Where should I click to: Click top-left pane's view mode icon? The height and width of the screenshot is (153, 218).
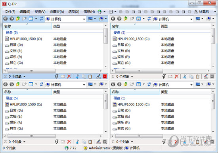(31, 19)
